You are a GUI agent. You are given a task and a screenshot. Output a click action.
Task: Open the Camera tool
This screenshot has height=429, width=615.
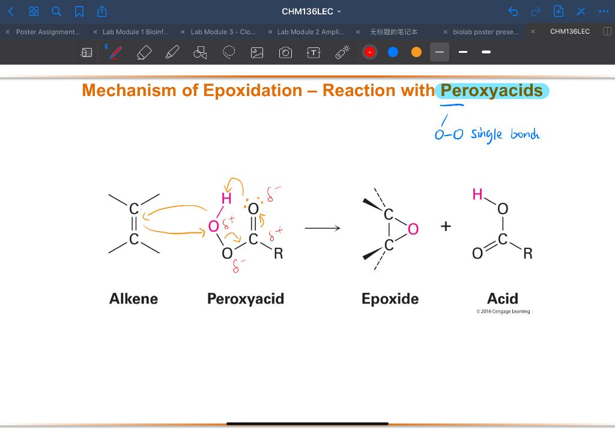[x=285, y=52]
